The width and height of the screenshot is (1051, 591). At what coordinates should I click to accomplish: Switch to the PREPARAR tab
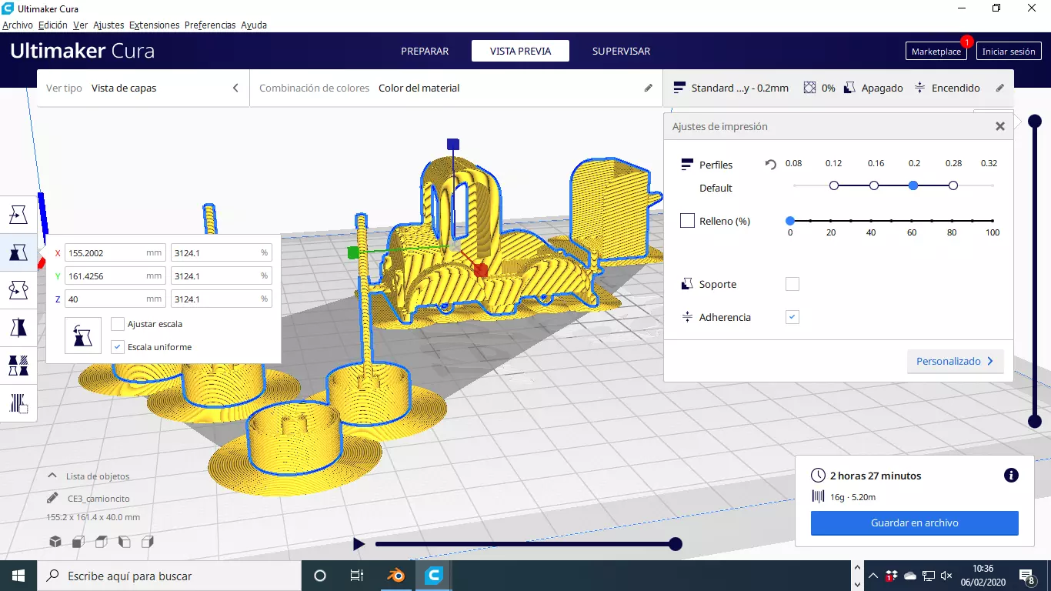(x=425, y=51)
